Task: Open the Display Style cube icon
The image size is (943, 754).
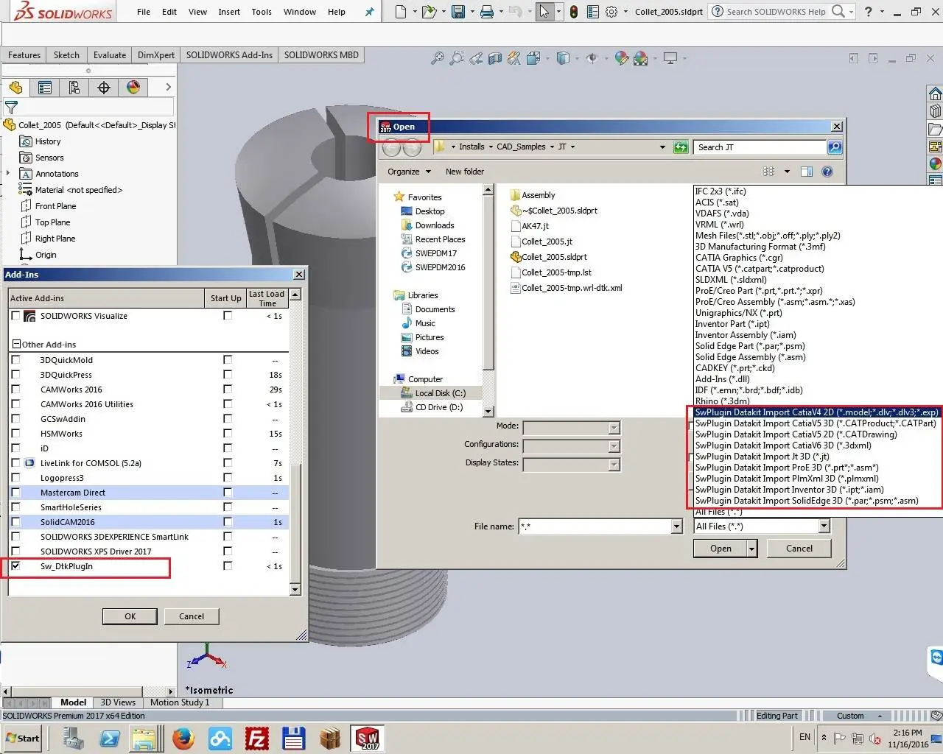Action: [x=563, y=58]
